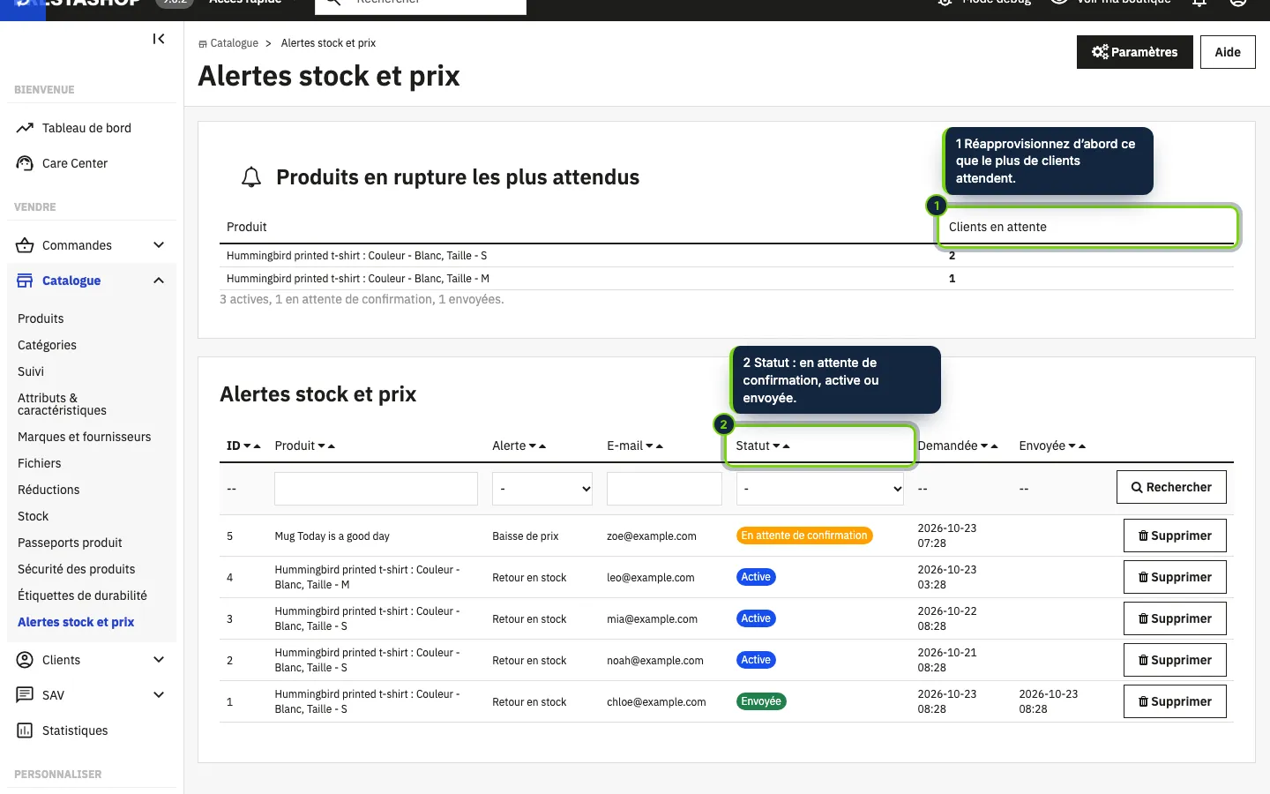Viewport: 1270px width, 794px height.
Task: Expand the SAV submenu chevron
Action: click(159, 695)
